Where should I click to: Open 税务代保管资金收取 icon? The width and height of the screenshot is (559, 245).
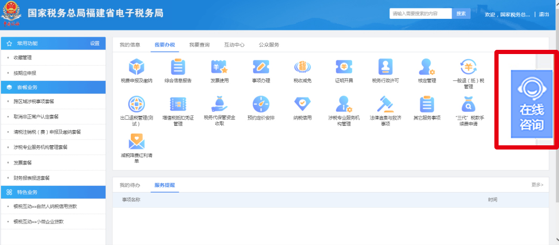tap(220, 104)
